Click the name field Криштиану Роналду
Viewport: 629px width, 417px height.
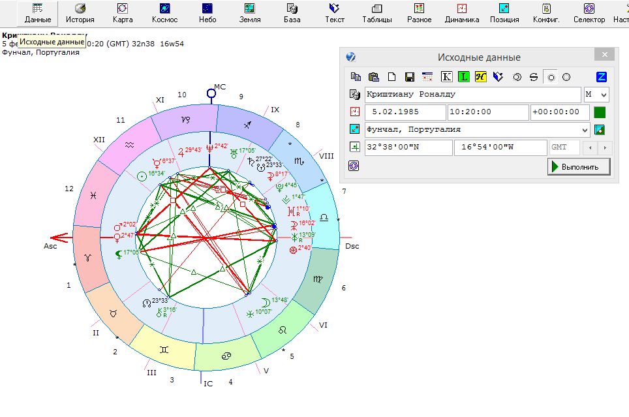(472, 95)
